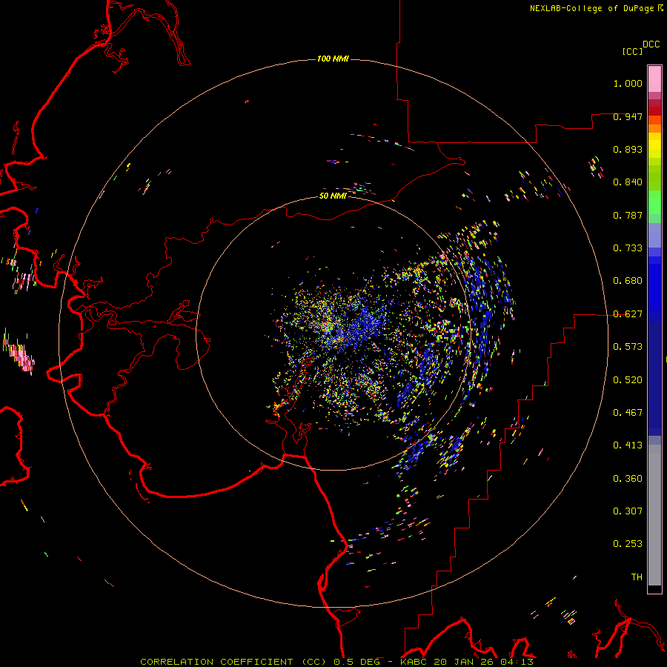Click the red segment of the color bar
Screen dimensions: 667x667
pyautogui.click(x=654, y=111)
